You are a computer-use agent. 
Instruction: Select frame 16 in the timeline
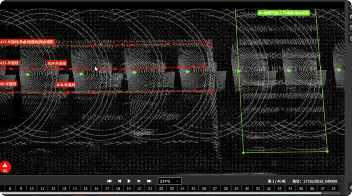coord(96,189)
